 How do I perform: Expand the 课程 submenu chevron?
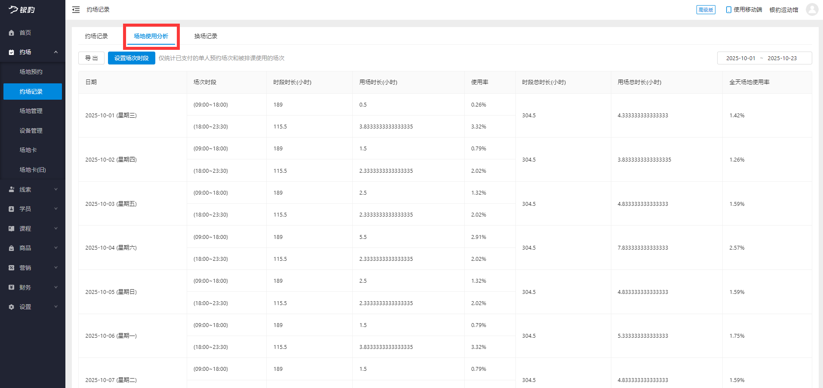[56, 229]
